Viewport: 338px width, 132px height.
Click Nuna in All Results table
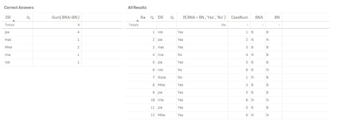(162, 77)
